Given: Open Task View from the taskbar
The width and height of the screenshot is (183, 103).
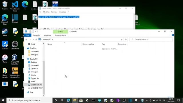Looking at the screenshot, I should coord(62,100).
